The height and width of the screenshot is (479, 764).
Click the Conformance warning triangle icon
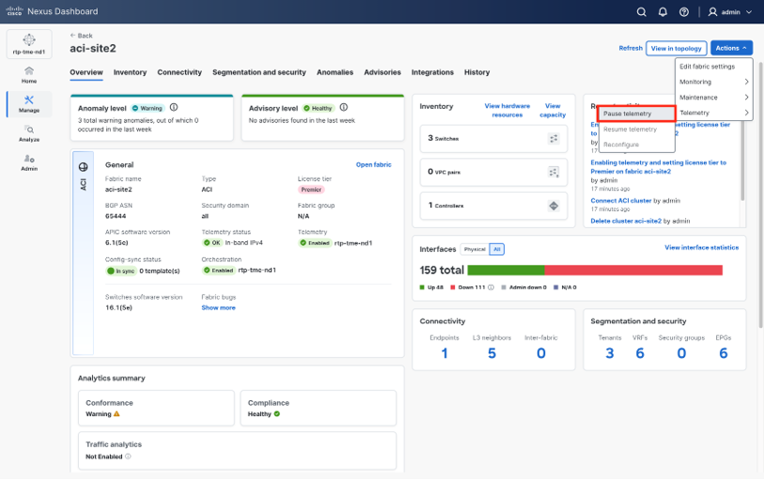point(117,414)
